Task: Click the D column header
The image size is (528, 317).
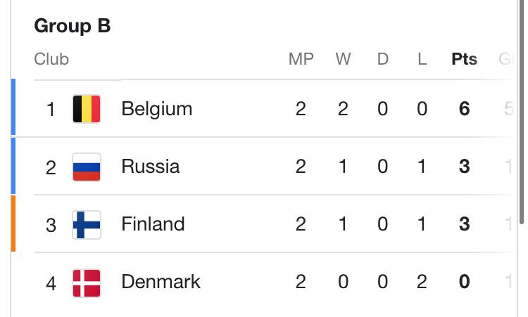Action: tap(382, 59)
